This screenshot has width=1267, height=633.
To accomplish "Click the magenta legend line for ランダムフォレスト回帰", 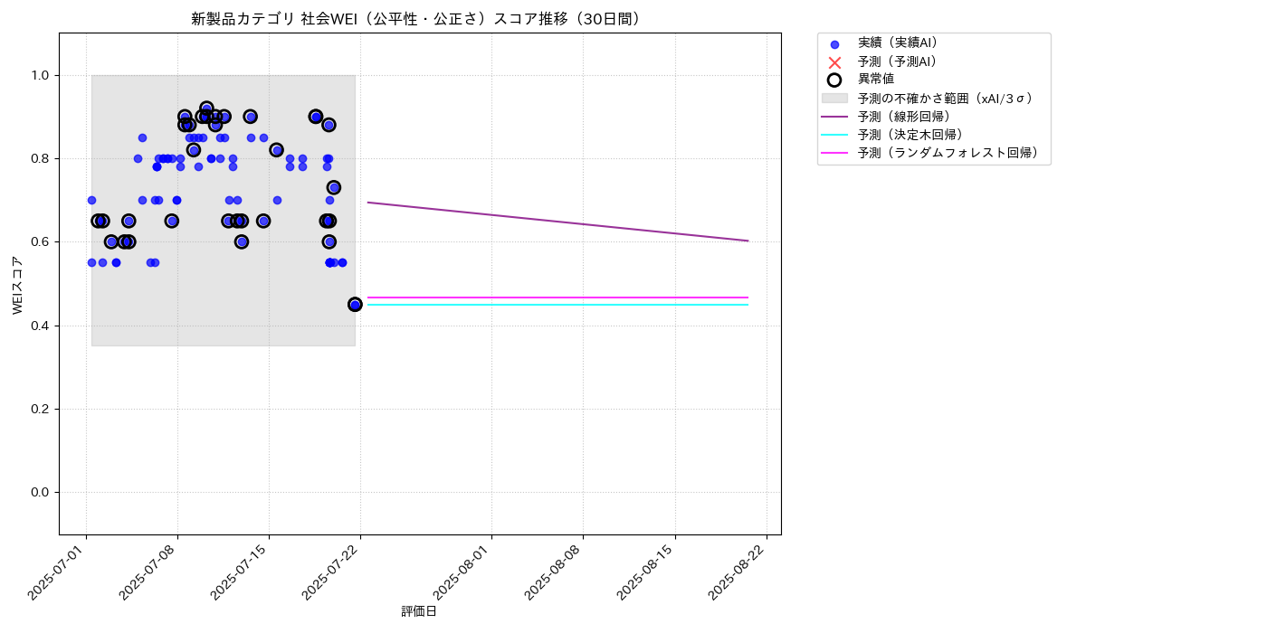I will 834,154.
